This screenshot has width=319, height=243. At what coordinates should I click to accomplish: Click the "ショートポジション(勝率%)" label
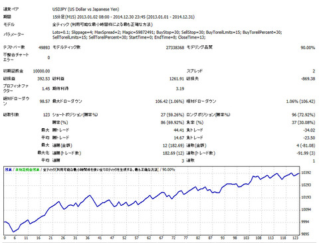point(75,115)
